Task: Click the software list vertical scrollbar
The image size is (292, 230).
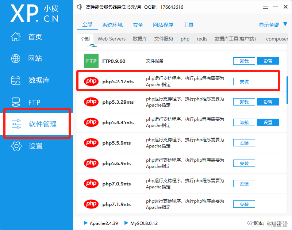Action: (x=287, y=90)
